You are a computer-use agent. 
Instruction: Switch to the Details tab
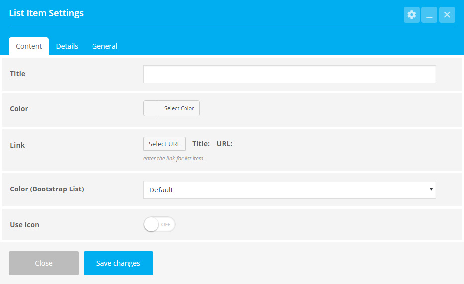(x=67, y=46)
